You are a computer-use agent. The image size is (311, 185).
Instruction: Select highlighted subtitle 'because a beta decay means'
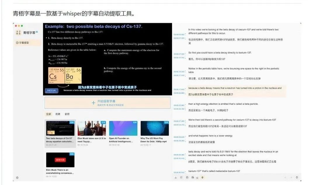click(x=235, y=88)
